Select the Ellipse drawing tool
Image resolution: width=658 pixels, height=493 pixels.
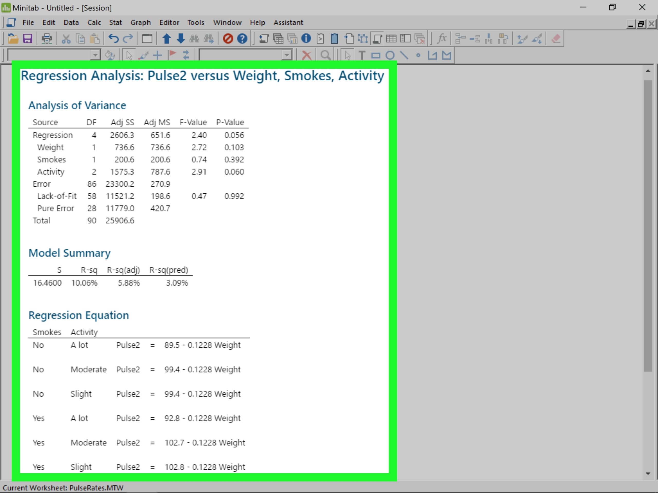(390, 55)
